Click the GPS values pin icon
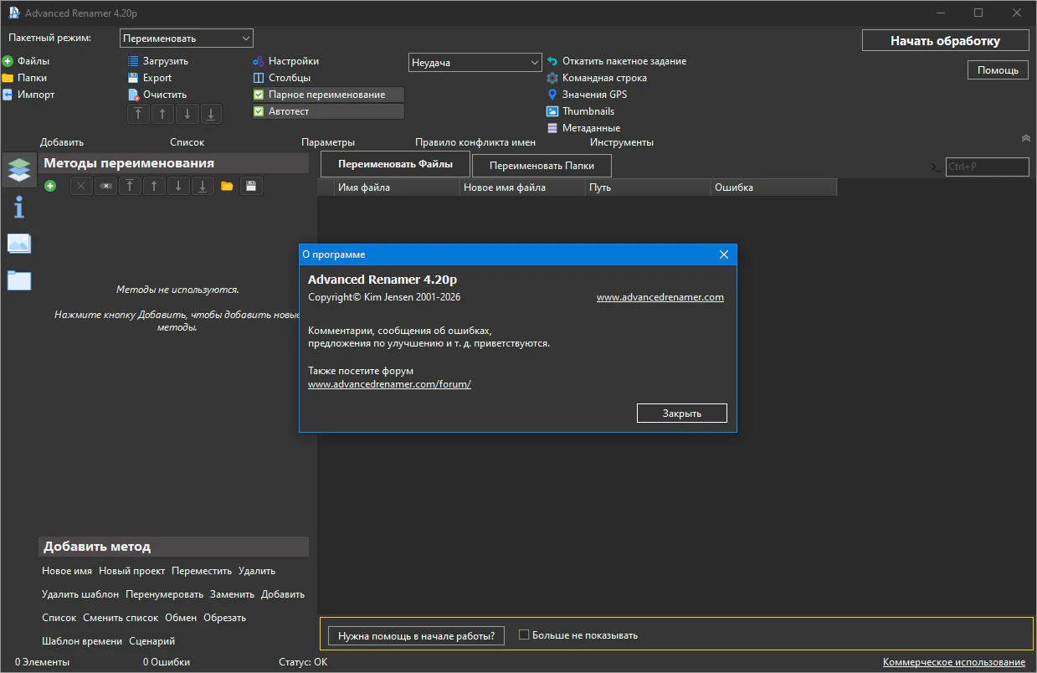 552,95
